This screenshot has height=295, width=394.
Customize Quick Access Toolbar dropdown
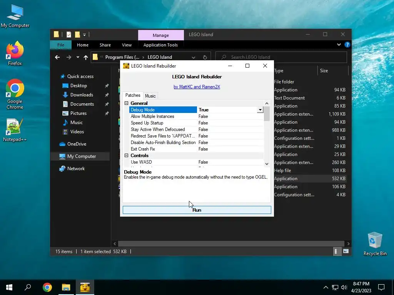coord(84,35)
